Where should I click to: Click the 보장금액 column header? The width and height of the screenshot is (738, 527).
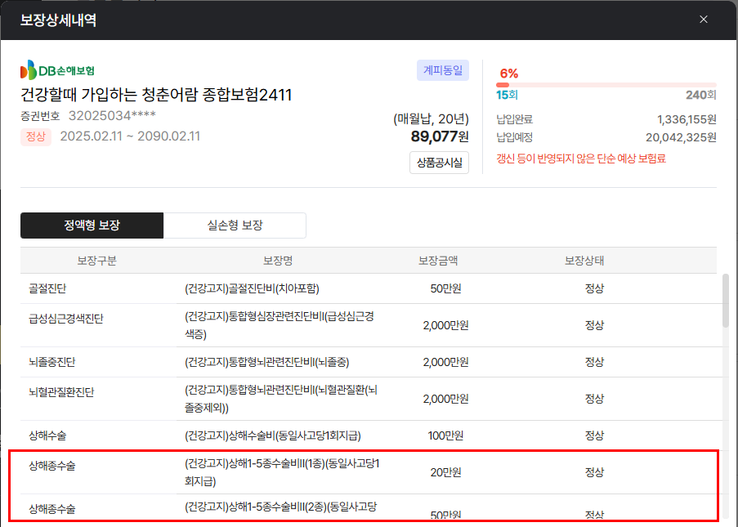tap(438, 261)
